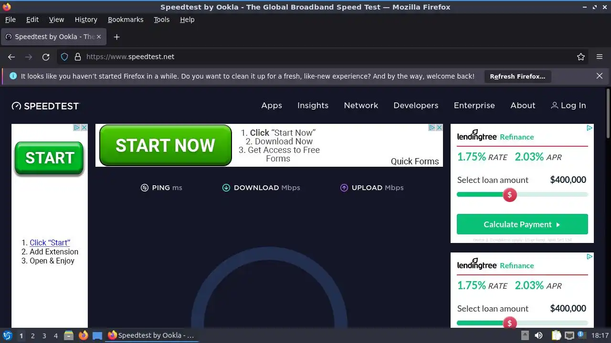Screen dimensions: 611x343
Task: Launch Firefox from the taskbar launcher icon
Action: [x=83, y=335]
